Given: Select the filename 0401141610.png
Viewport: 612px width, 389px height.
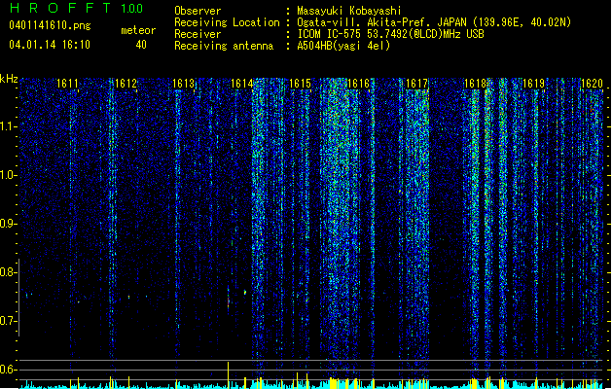Looking at the screenshot, I should click(x=50, y=26).
